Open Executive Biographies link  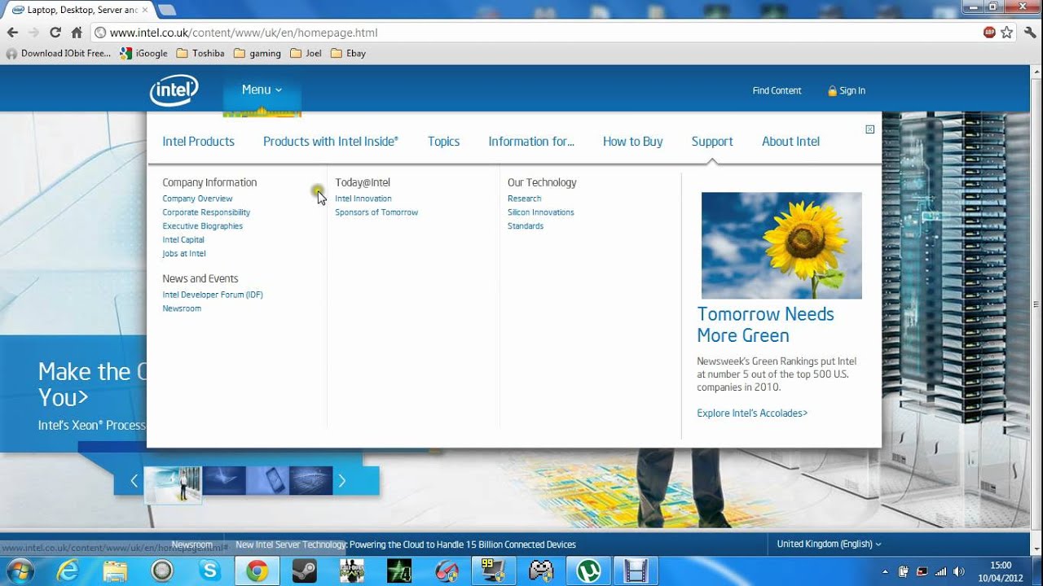point(202,226)
